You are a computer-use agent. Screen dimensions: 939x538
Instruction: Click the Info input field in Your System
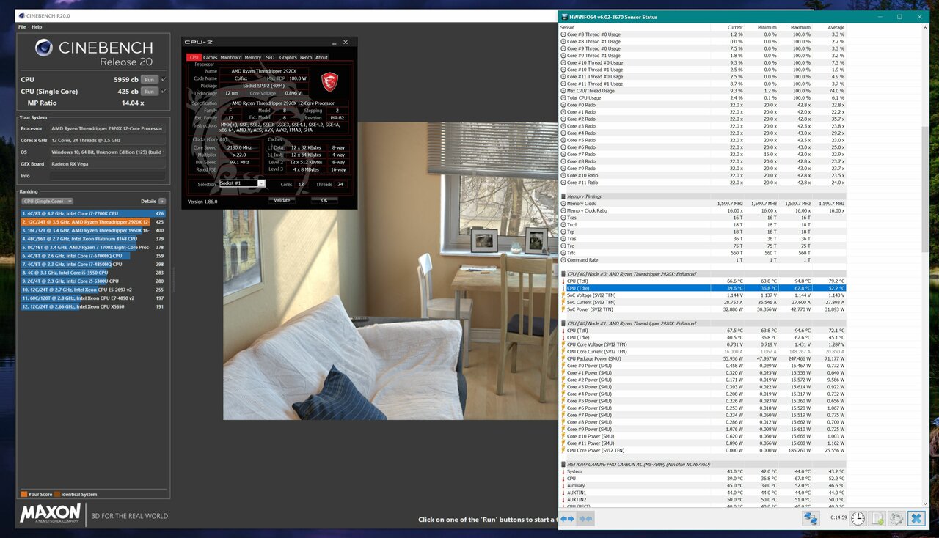pos(109,176)
